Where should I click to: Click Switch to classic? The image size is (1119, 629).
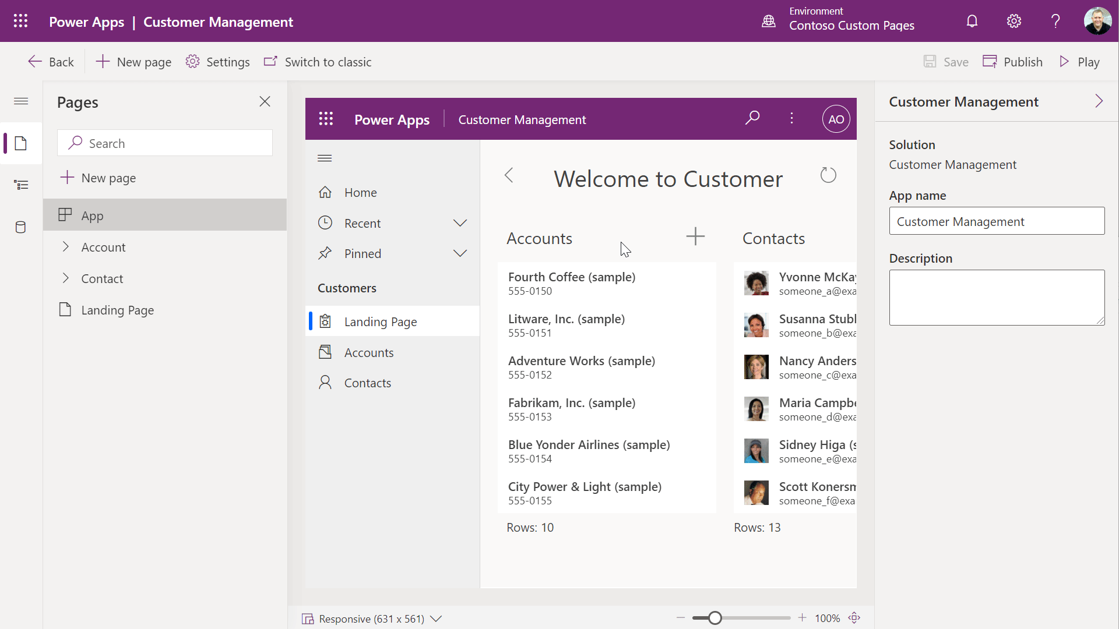click(318, 61)
